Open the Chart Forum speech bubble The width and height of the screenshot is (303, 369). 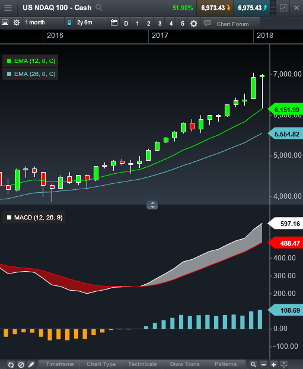click(x=208, y=23)
